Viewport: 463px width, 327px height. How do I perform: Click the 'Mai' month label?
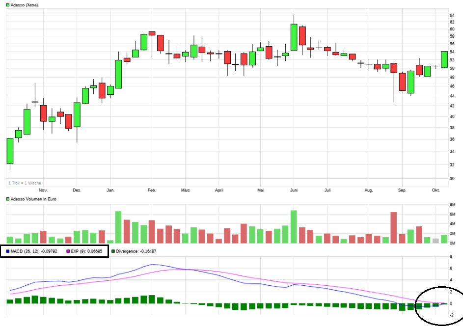(x=260, y=190)
